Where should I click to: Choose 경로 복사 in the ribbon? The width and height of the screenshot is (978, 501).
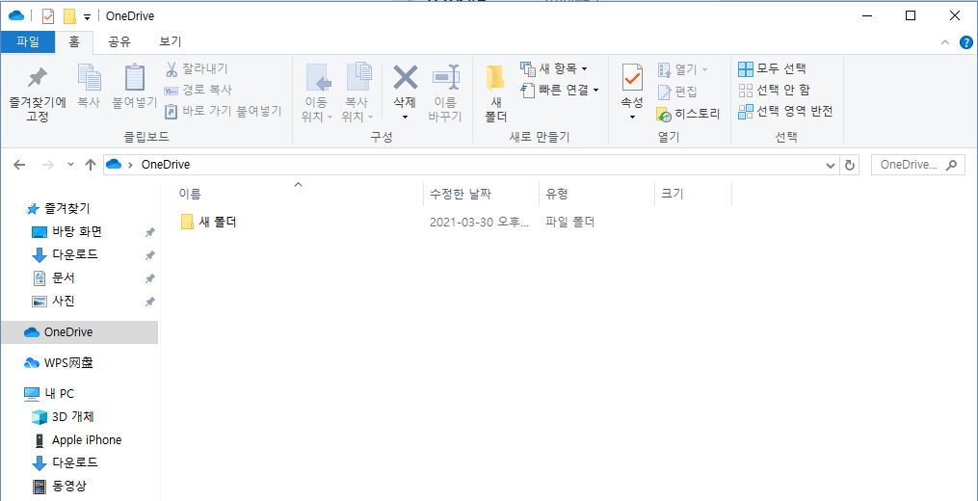point(198,90)
